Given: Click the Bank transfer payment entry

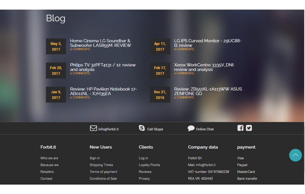Looking at the screenshot, I should pos(247,178).
